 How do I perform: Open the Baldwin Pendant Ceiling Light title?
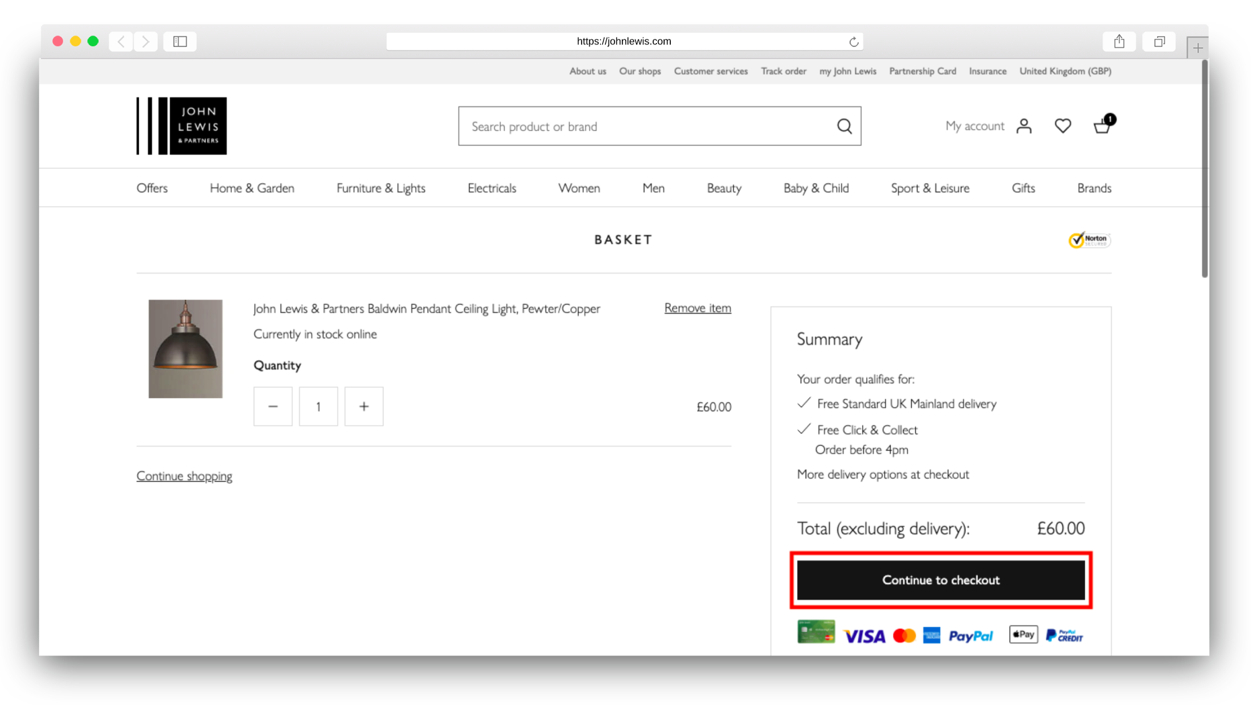coord(426,309)
